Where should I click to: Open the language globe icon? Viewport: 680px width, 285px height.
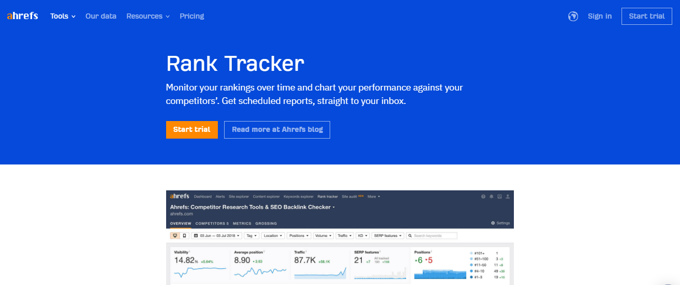click(x=573, y=16)
